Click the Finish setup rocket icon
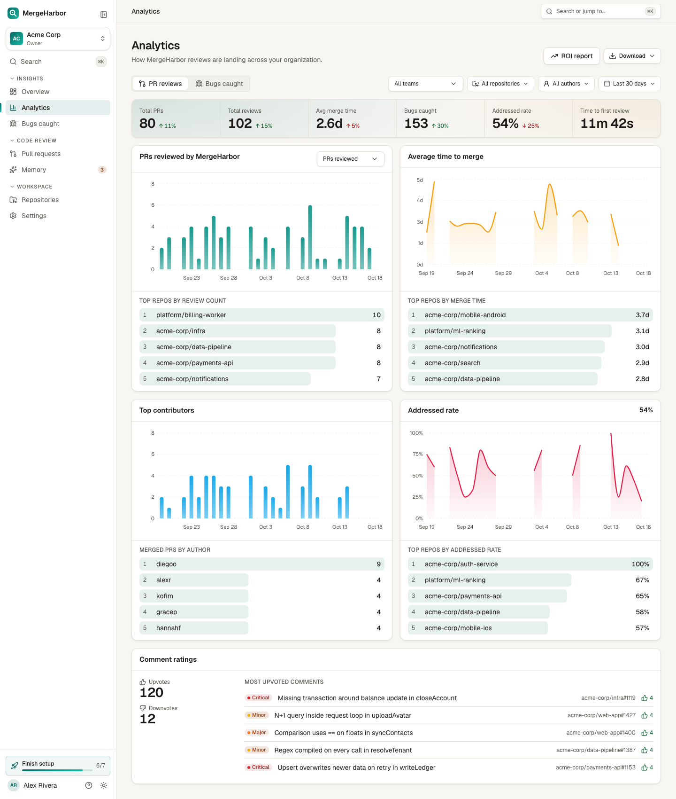 click(x=15, y=766)
